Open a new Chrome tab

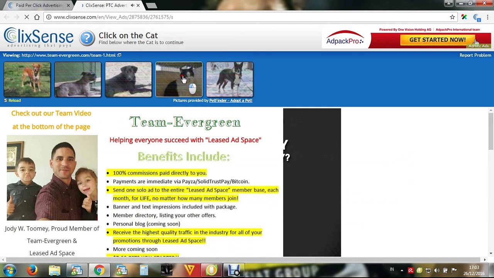(x=151, y=5)
